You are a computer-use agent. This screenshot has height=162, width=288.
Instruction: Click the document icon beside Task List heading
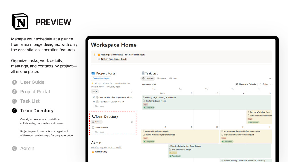point(143,73)
